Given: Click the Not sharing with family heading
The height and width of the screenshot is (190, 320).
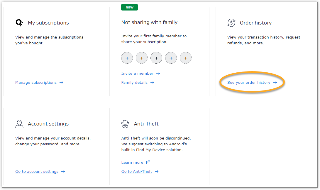Looking at the screenshot, I should coord(149,22).
